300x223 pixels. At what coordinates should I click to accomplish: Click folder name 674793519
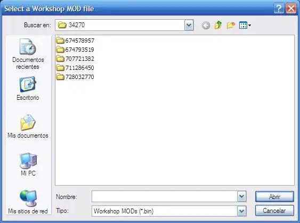click(80, 50)
